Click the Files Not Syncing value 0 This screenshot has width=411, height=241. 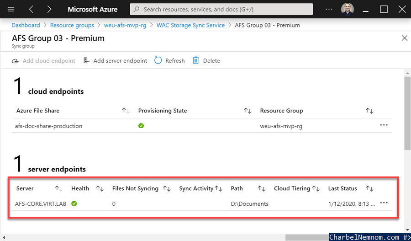pos(114,204)
